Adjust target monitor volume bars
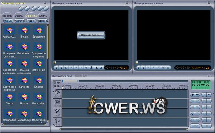The width and height of the screenshot is (215, 133). (208, 68)
